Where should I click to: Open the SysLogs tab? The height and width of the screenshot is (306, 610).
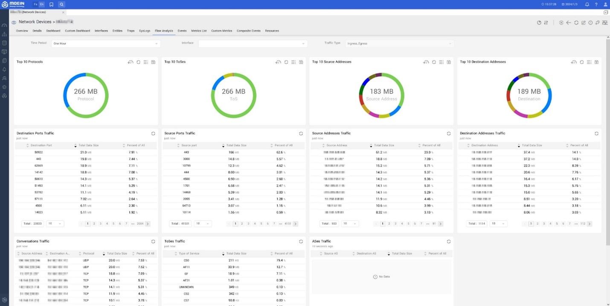click(x=145, y=31)
